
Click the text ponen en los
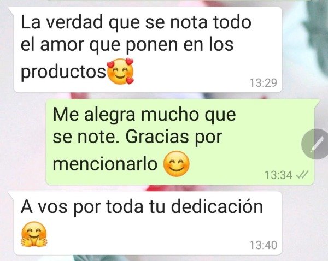(180, 45)
